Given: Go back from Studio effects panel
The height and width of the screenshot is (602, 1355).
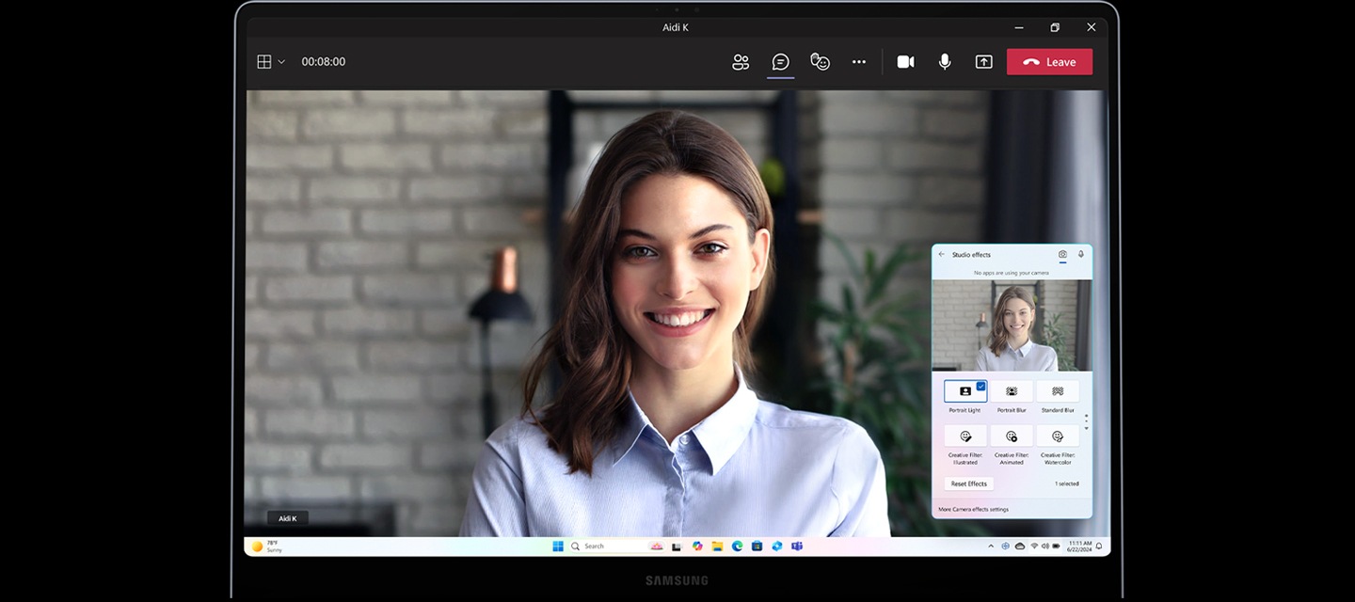Looking at the screenshot, I should coord(942,255).
